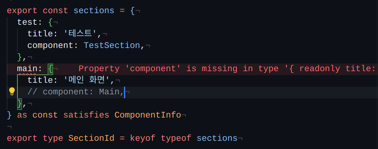378x149 pixels.
Task: Click the 'sections' constant in the export declaration
Action: coord(94,11)
